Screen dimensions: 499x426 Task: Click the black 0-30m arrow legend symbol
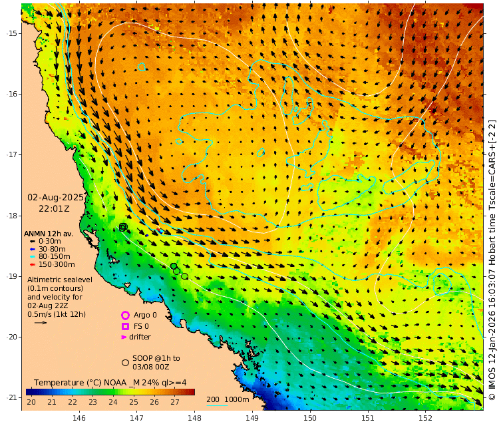click(x=32, y=242)
